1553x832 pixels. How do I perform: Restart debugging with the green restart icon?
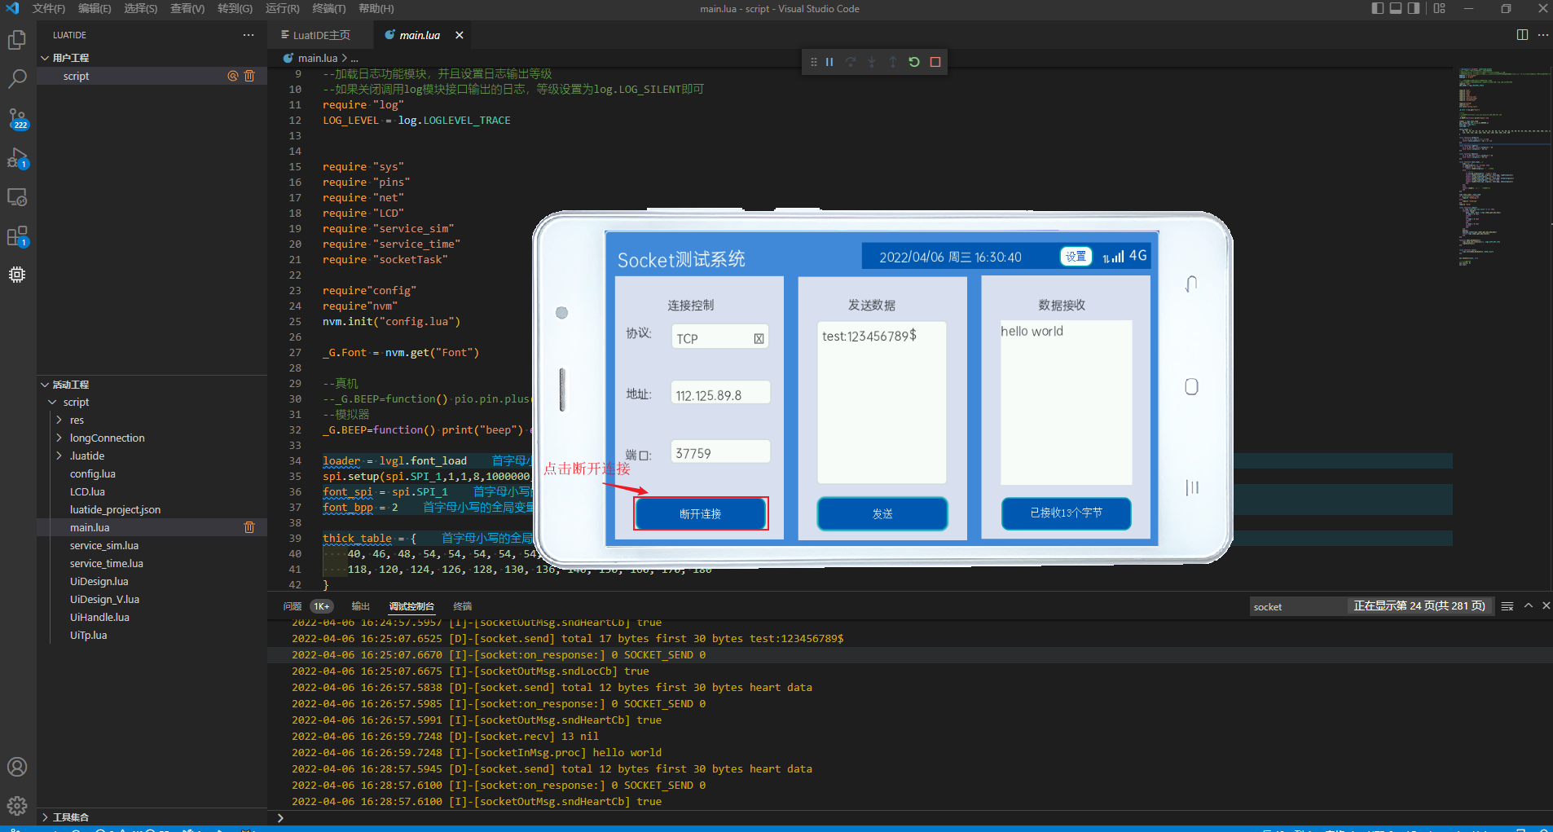click(x=914, y=62)
